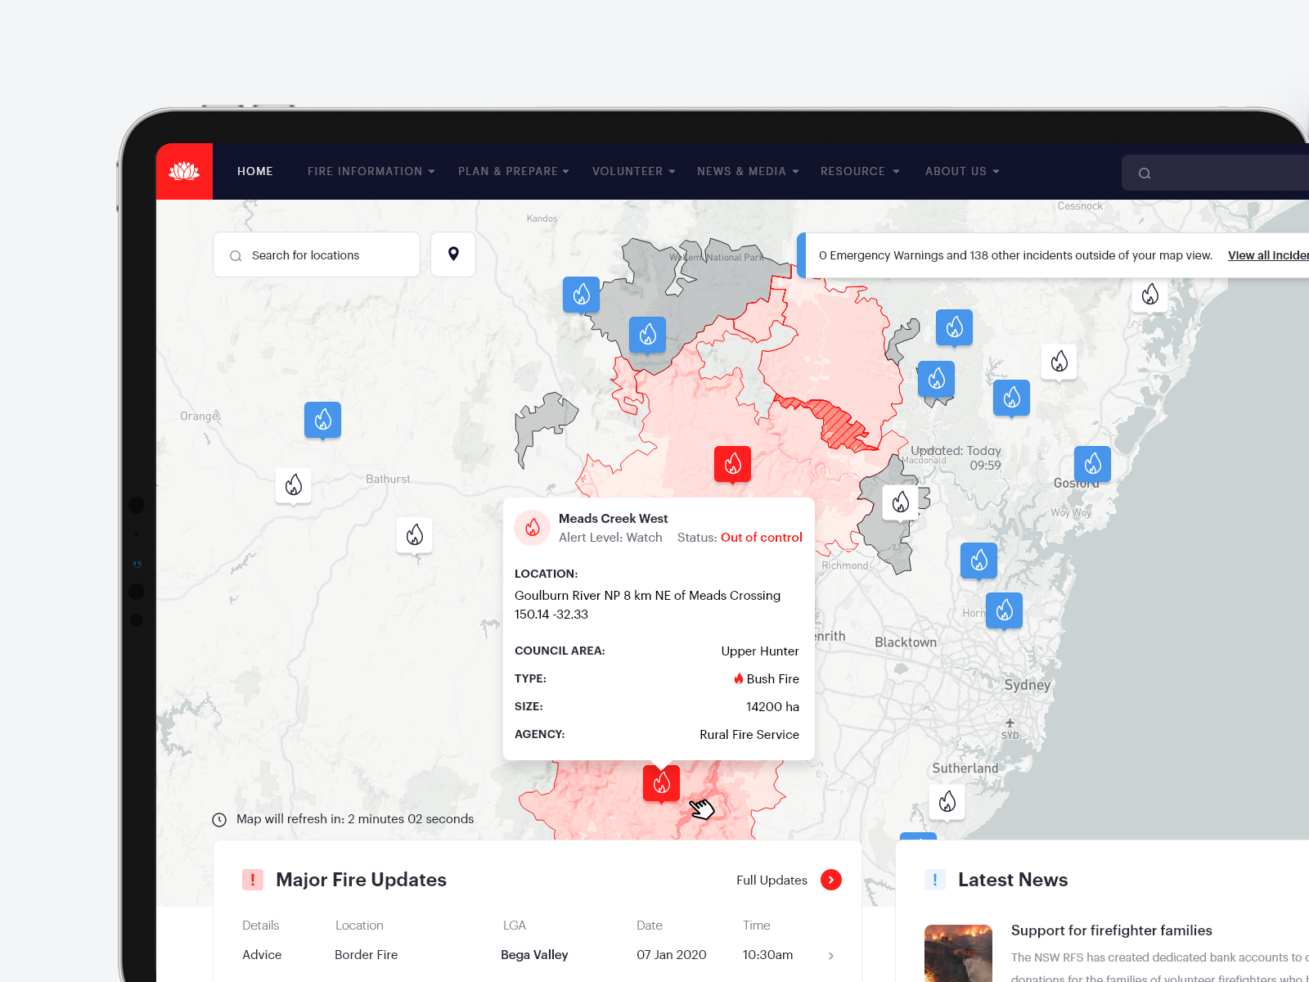Expand the About Us dropdown arrow

[x=996, y=172]
